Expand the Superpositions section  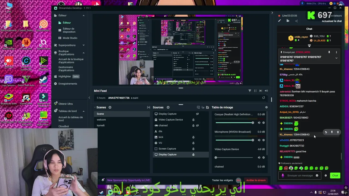84,45
